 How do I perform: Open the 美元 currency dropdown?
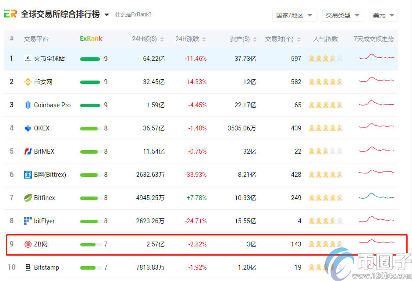tap(383, 15)
